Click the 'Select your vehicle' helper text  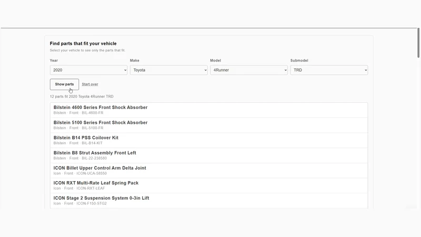(87, 50)
